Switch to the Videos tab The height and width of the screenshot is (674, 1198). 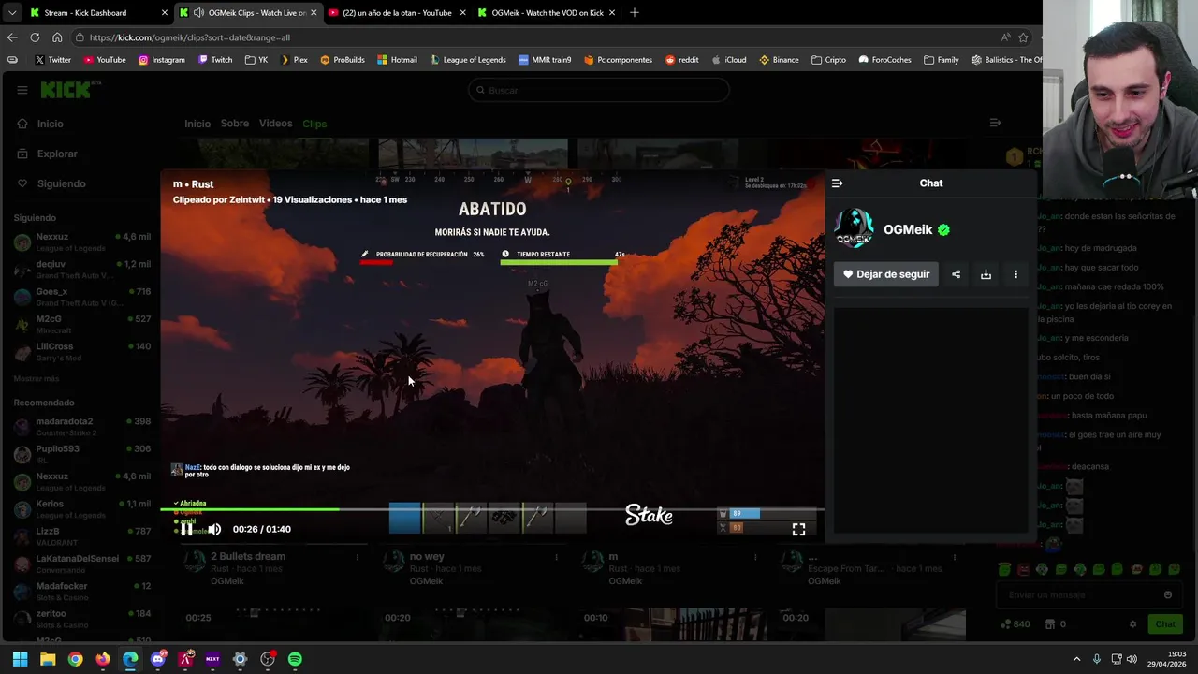pos(275,124)
